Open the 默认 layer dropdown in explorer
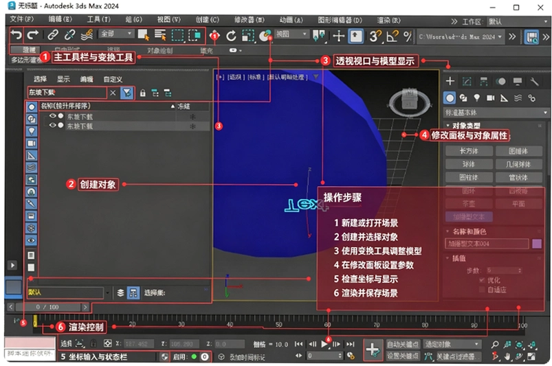This screenshot has width=552, height=366. 69,293
